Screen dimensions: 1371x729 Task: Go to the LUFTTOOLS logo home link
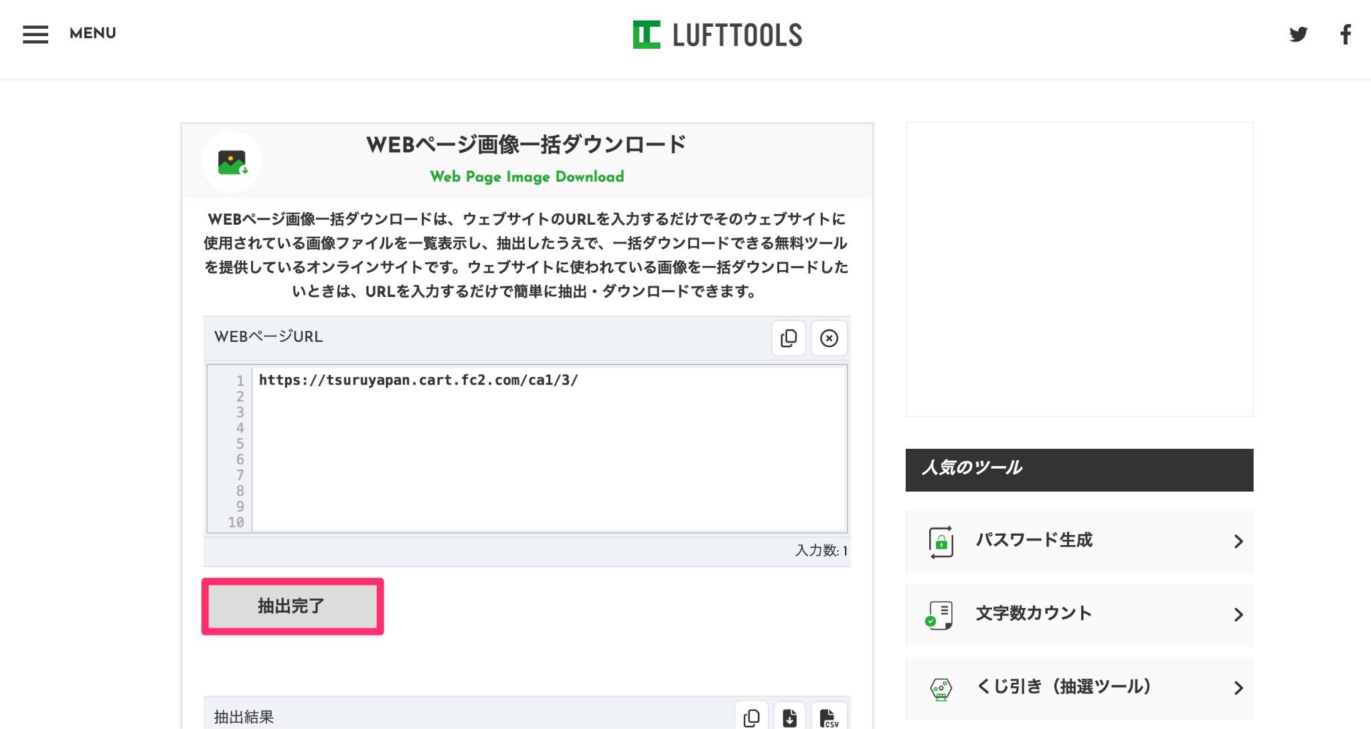(717, 35)
